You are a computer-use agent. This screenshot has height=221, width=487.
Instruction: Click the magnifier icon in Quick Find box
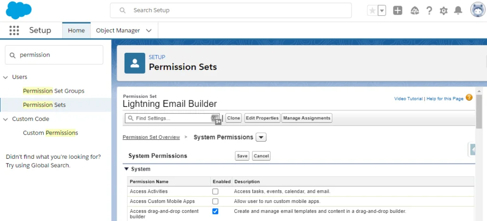tap(12, 55)
